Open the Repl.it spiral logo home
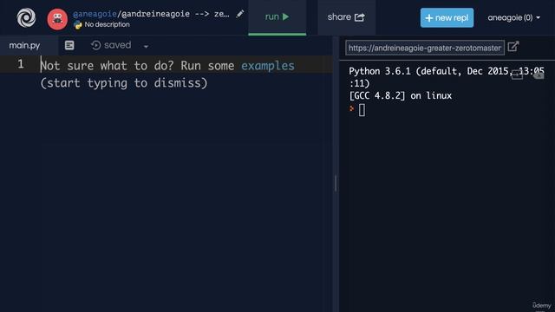 (x=26, y=17)
